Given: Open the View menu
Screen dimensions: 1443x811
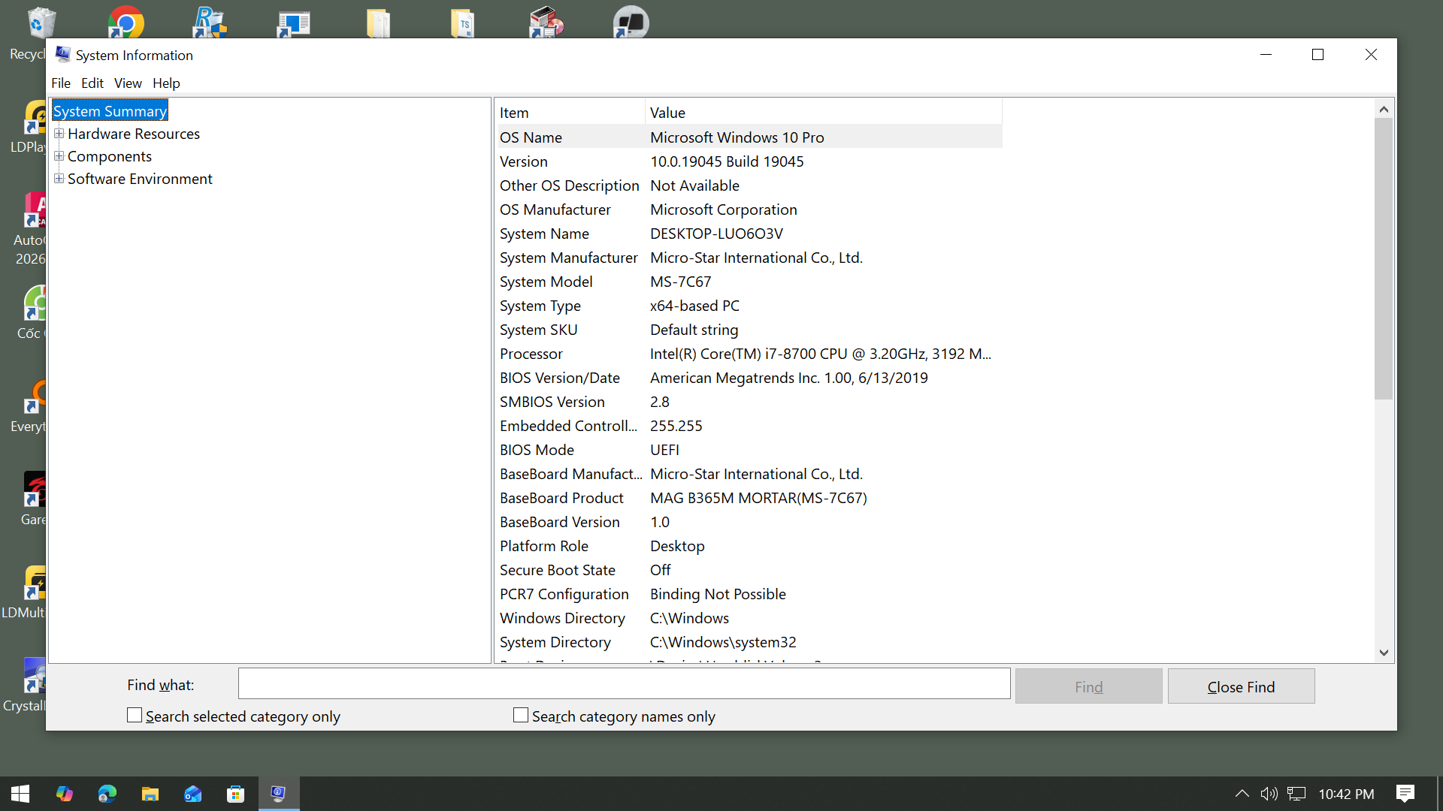Looking at the screenshot, I should (x=128, y=83).
